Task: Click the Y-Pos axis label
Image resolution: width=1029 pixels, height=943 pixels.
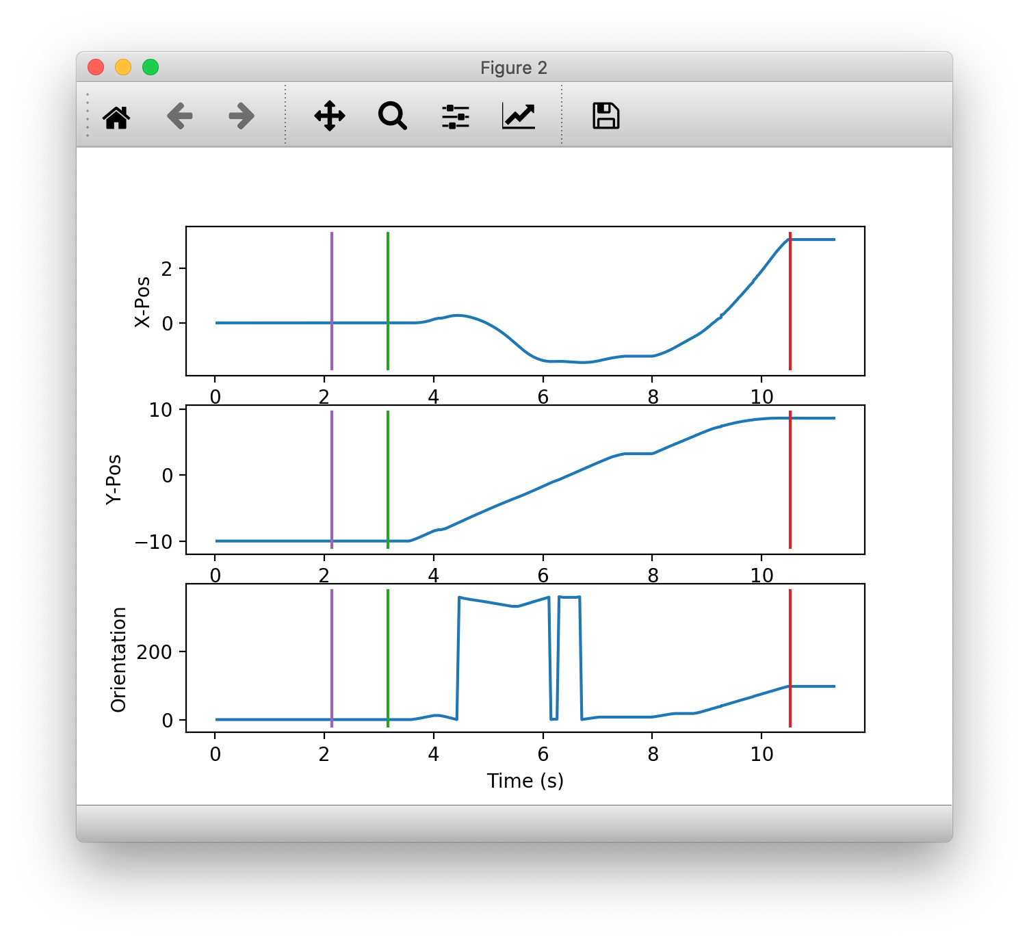Action: [x=114, y=479]
